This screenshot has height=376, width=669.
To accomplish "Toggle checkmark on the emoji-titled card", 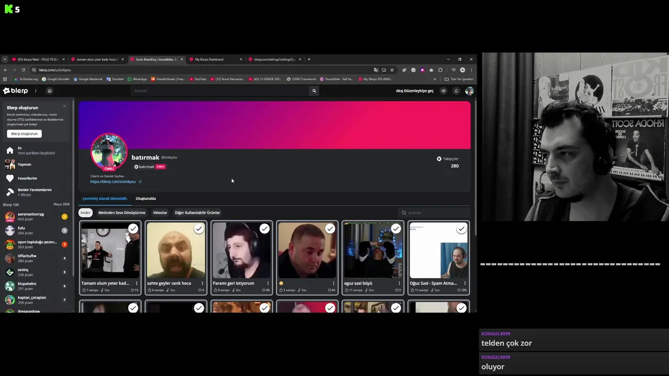I will (330, 229).
